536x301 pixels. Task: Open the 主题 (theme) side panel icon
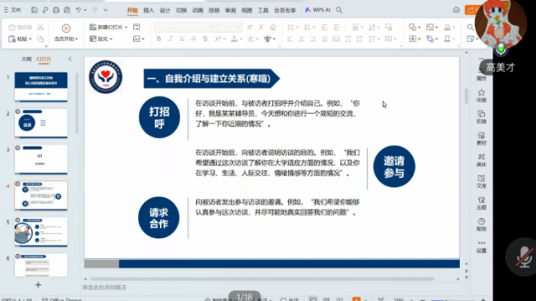click(x=482, y=203)
